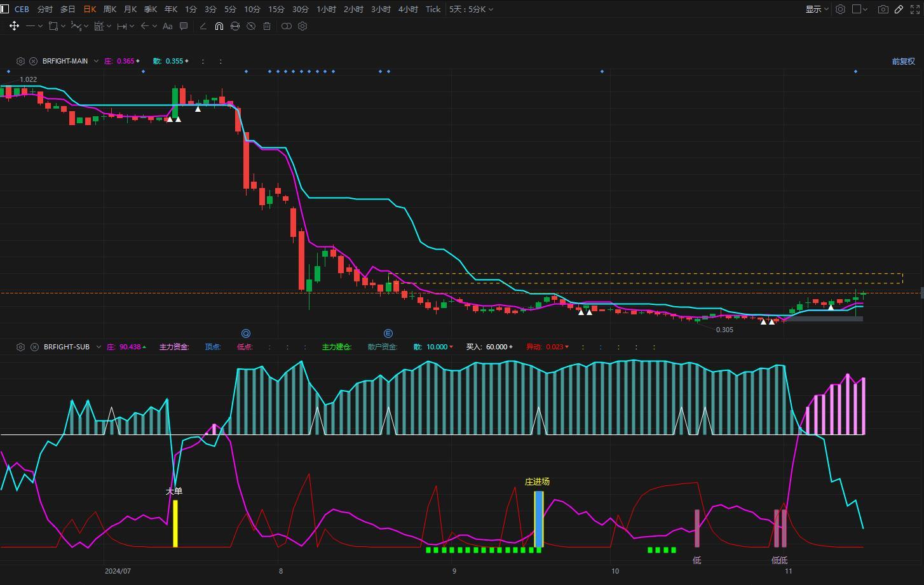Click the 1.022 high price label
This screenshot has height=585, width=924.
coord(29,79)
